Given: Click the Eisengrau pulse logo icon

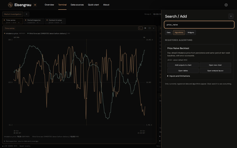Looking at the screenshot, I should click(x=10, y=5).
